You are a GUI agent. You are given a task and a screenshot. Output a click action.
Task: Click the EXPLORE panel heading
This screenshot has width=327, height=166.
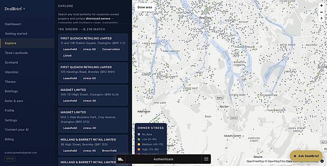(66, 6)
